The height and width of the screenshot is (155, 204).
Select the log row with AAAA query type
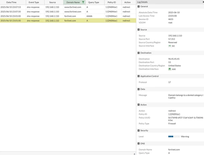pos(68,16)
